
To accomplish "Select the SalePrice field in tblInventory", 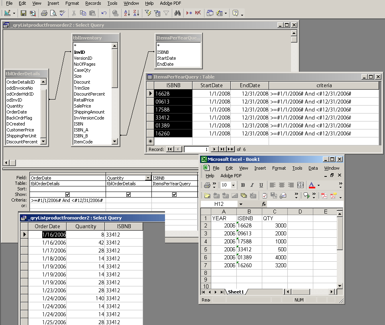I will click(82, 106).
